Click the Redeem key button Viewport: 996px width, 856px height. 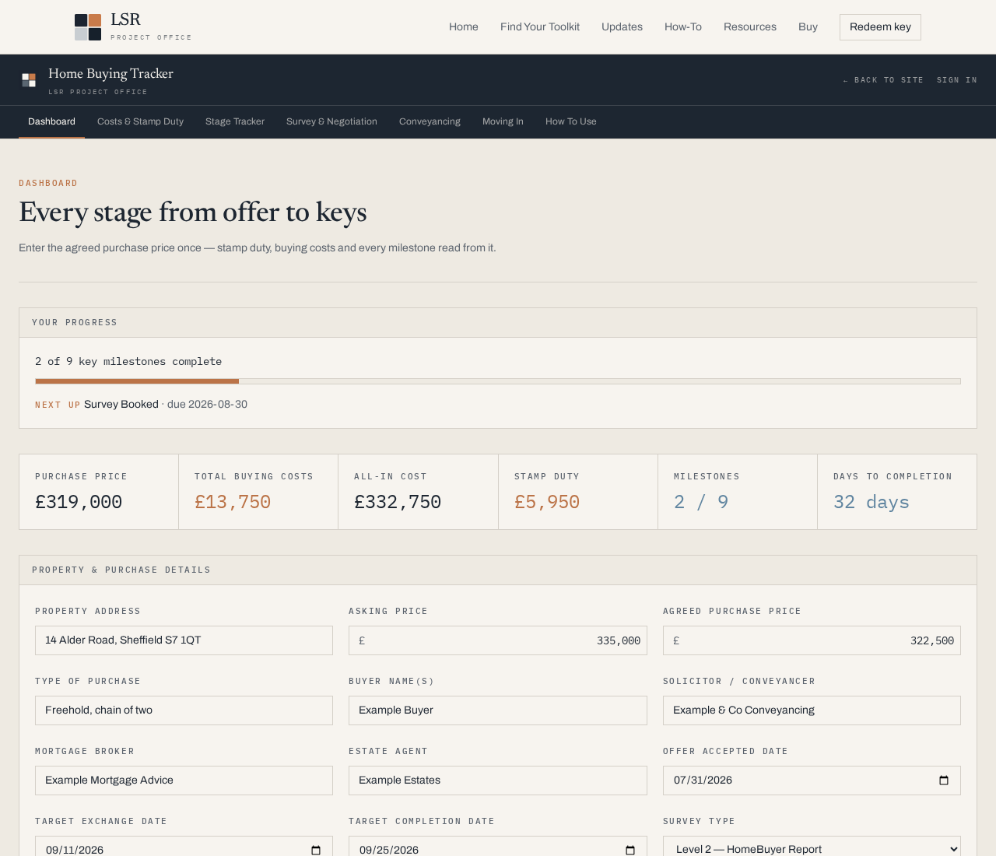point(880,27)
